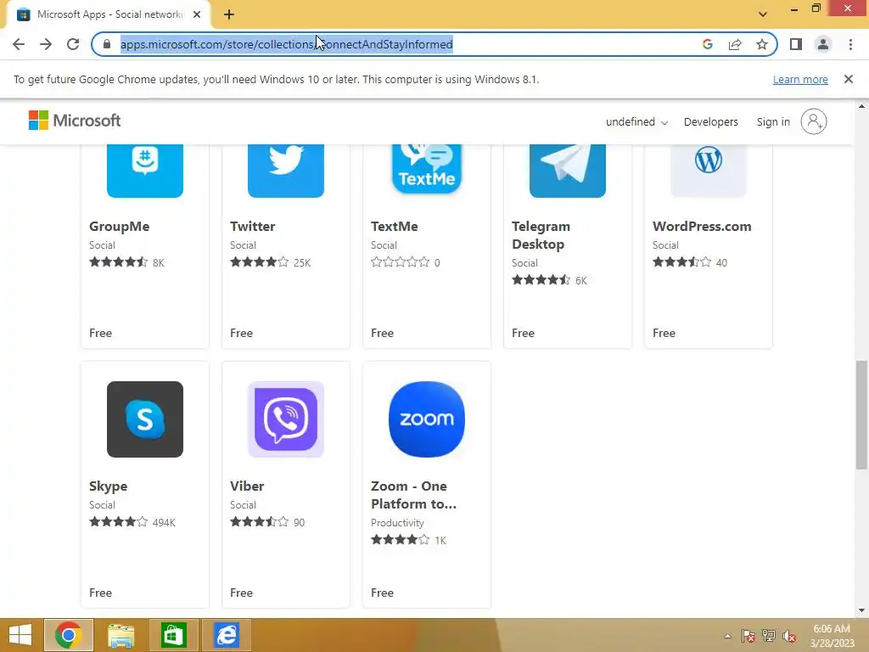The width and height of the screenshot is (869, 652).
Task: Go to the Microsoft logo home
Action: 75,121
